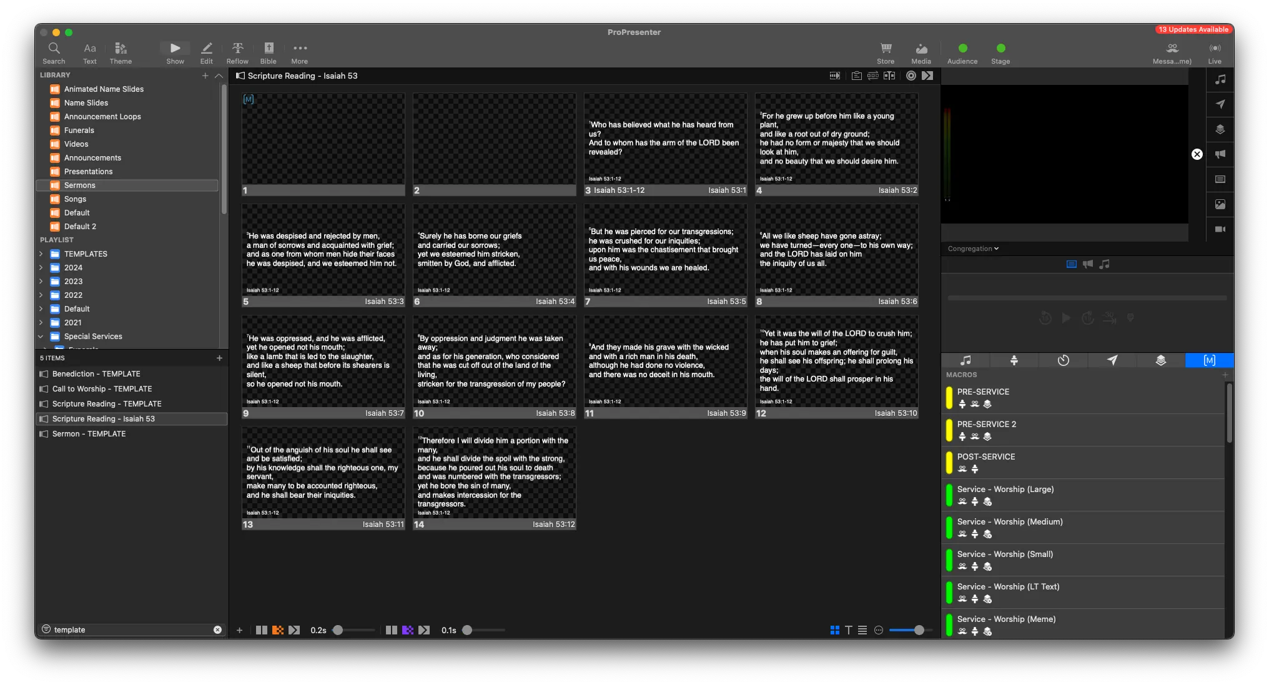Adjust the thumbnail size slider
Viewport: 1269px width, 685px height.
[919, 630]
